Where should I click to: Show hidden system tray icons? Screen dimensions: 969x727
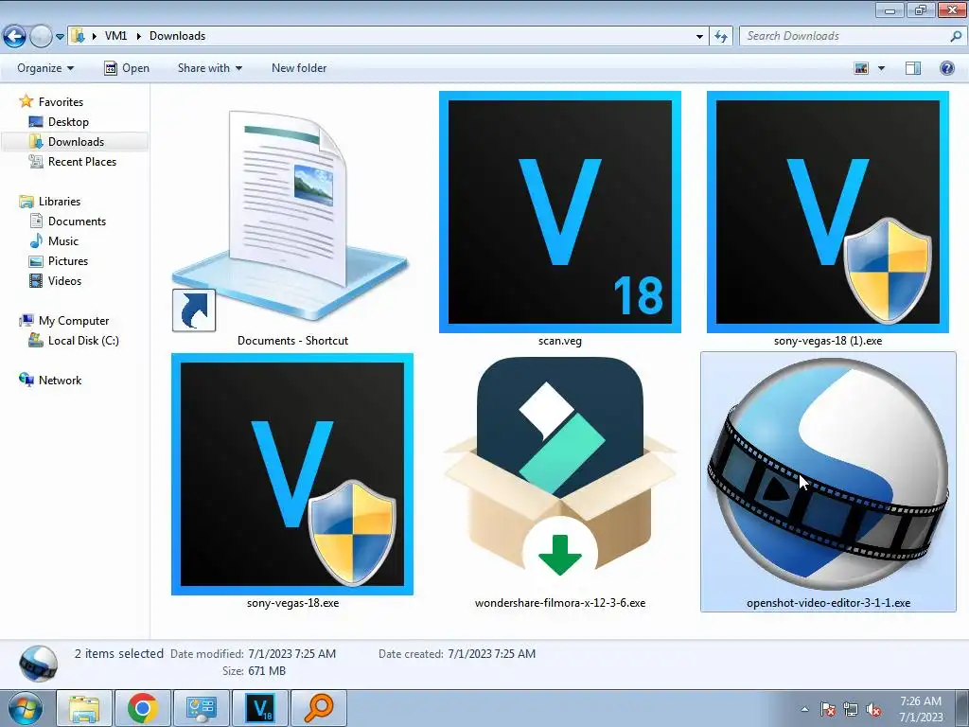(804, 709)
